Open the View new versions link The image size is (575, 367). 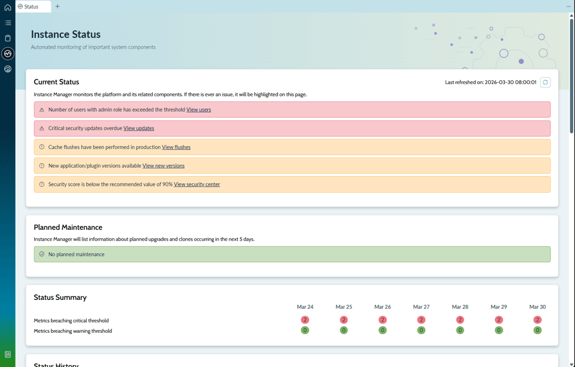point(163,166)
